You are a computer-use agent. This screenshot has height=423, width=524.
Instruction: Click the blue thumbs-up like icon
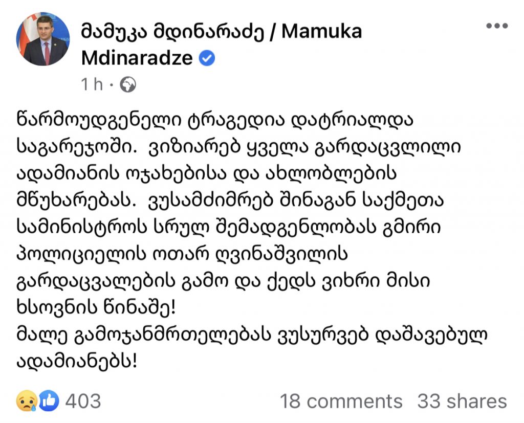pyautogui.click(x=49, y=400)
